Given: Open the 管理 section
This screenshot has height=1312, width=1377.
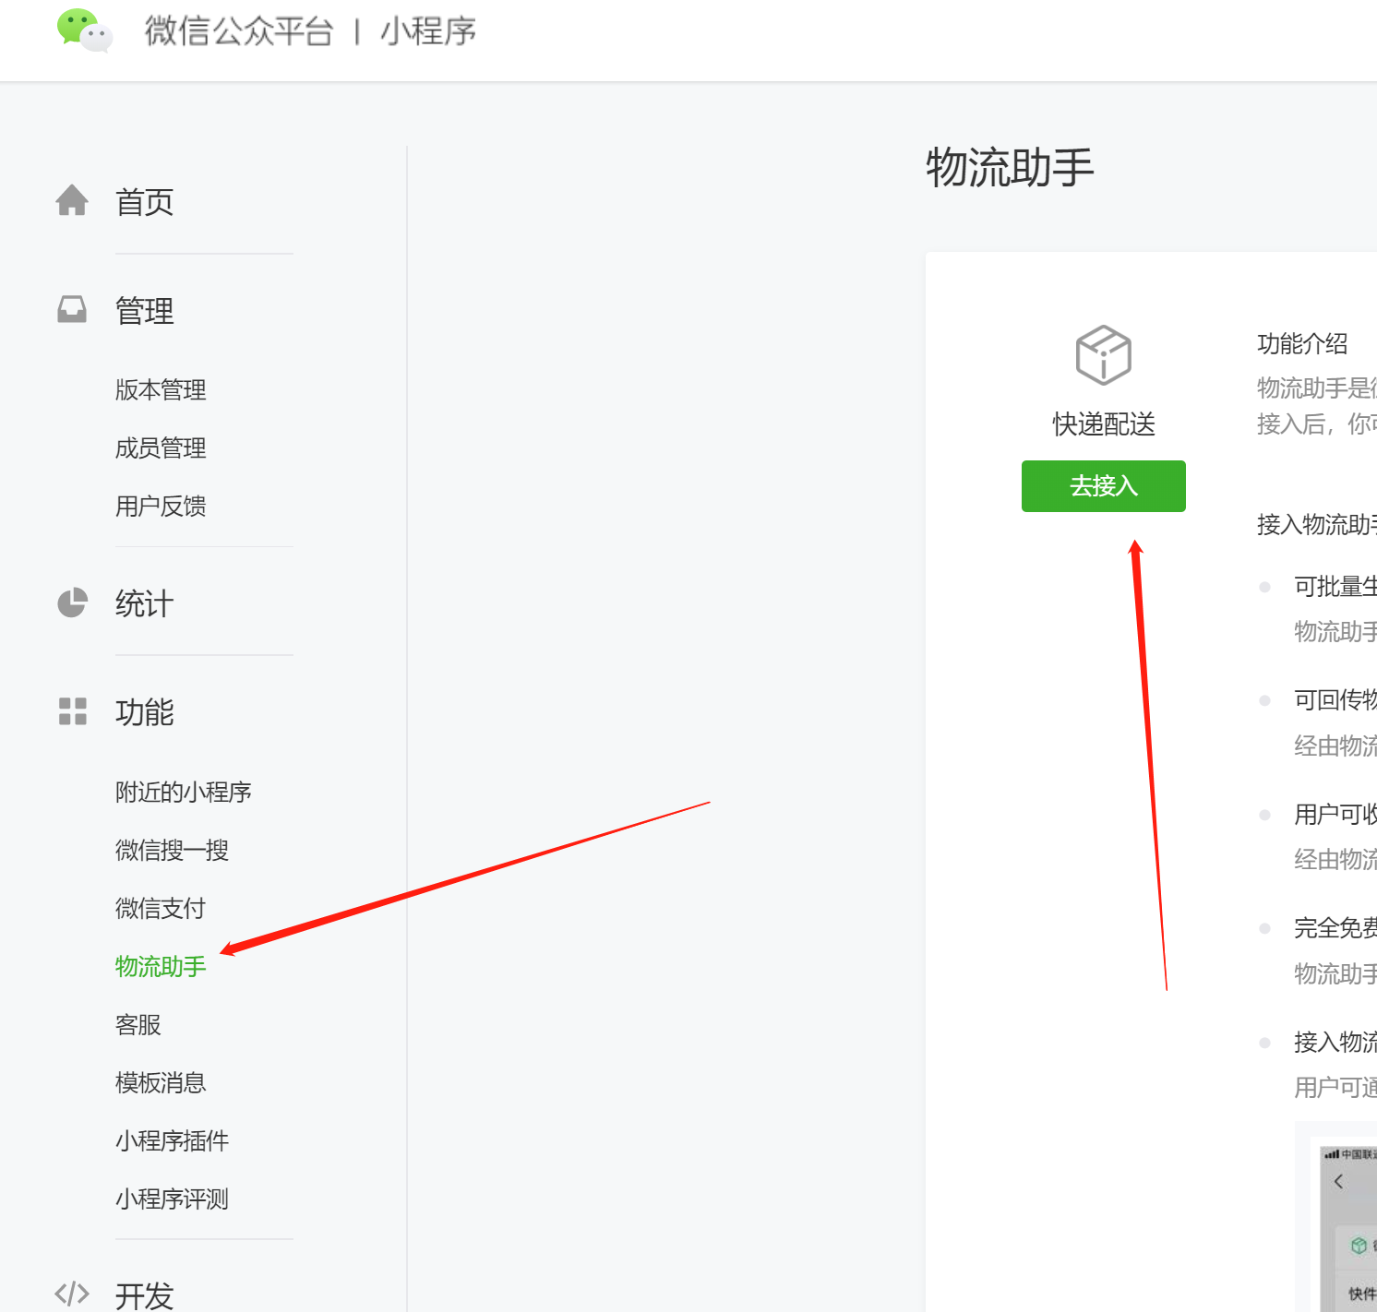Looking at the screenshot, I should click(x=145, y=311).
